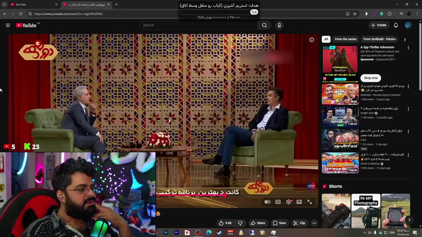The image size is (422, 237).
Task: Open the YouTube notifications bell
Action: coord(396,25)
